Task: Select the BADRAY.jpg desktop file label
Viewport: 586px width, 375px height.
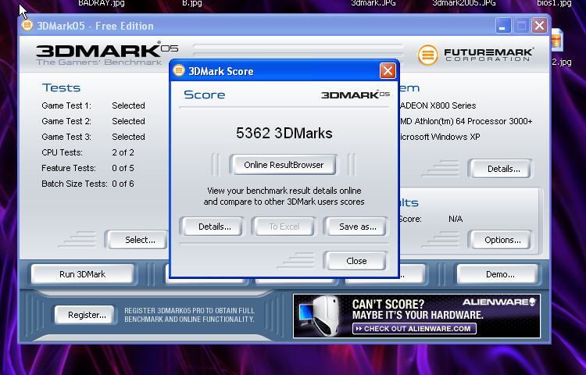Action: 102,3
